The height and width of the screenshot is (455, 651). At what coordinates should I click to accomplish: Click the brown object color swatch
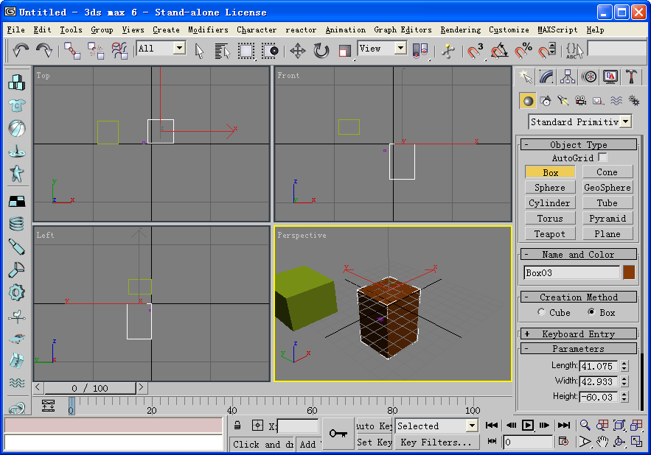click(x=629, y=272)
